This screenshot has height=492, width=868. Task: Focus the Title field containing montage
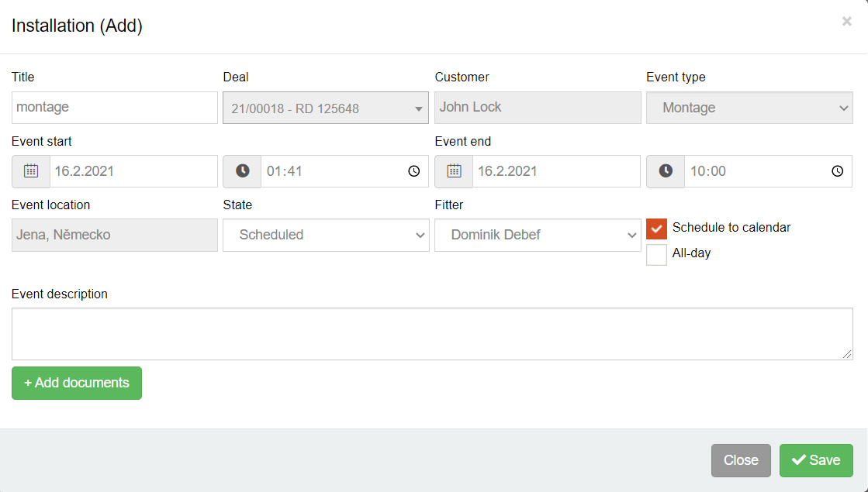115,108
